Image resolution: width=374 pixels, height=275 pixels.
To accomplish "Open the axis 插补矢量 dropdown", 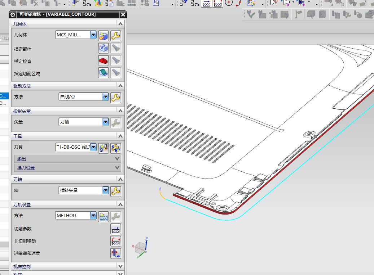I will coord(105,190).
